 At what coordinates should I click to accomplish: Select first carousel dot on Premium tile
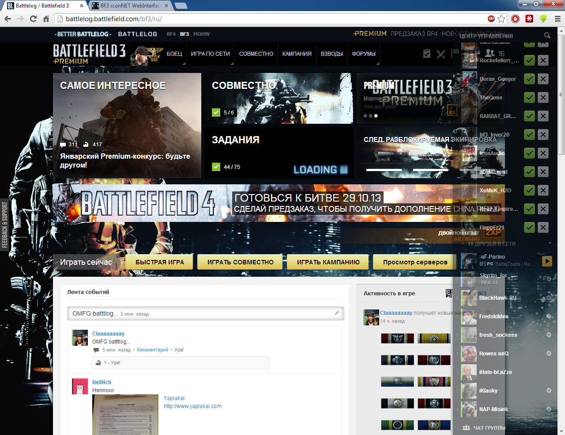[x=365, y=116]
